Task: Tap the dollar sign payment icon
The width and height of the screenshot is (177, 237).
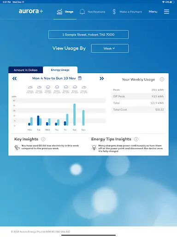Action: pyautogui.click(x=114, y=12)
